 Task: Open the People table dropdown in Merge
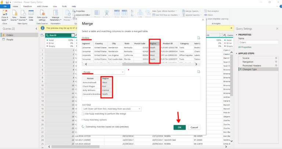point(103,72)
